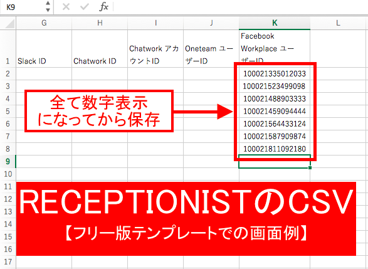Select row 15 header

click(x=8, y=236)
